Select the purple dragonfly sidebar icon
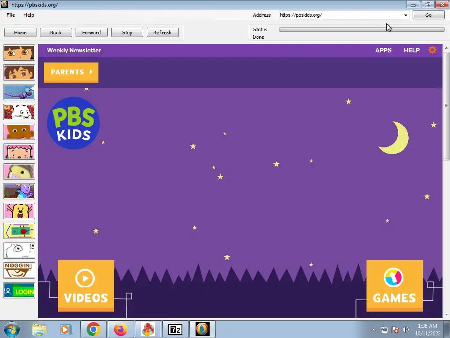Screen dimensions: 450x338 [19, 92]
